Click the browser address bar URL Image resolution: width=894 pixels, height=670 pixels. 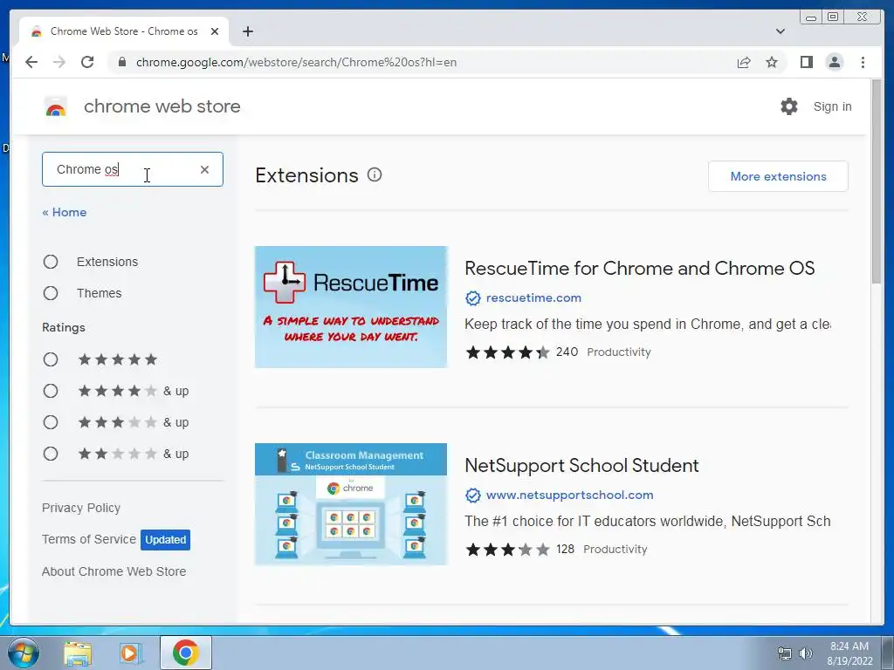(297, 62)
